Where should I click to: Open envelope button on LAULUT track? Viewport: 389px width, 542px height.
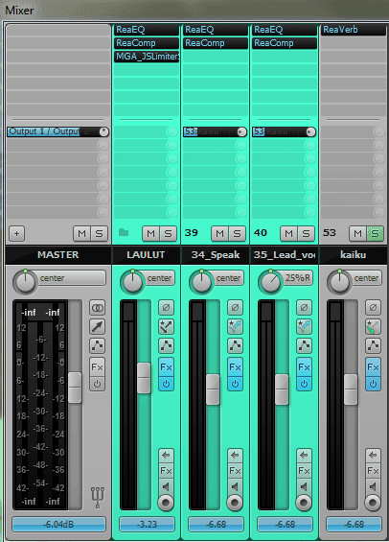click(166, 345)
